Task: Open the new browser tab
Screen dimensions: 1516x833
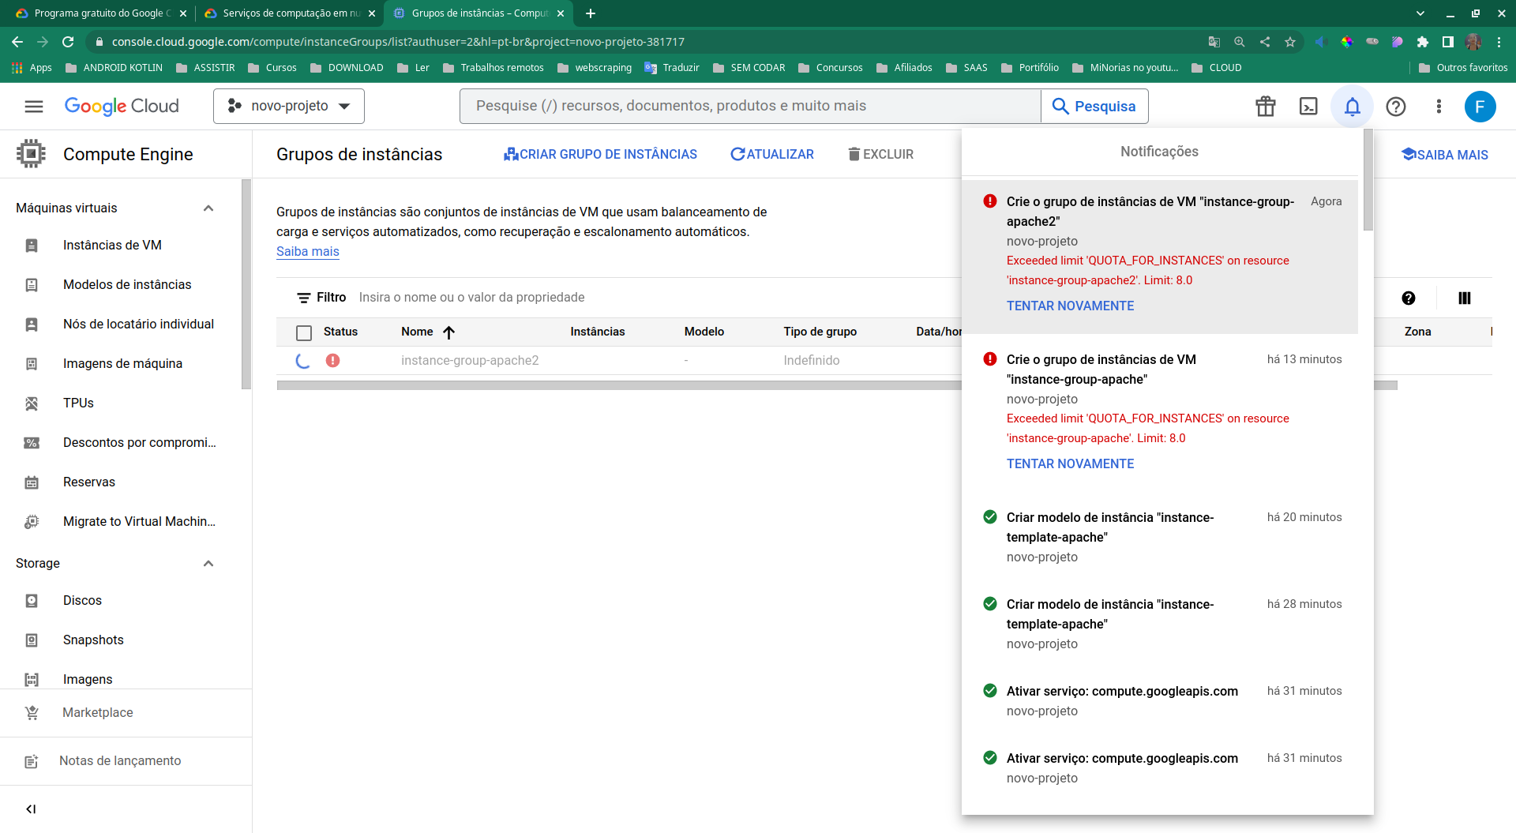Action: (591, 13)
